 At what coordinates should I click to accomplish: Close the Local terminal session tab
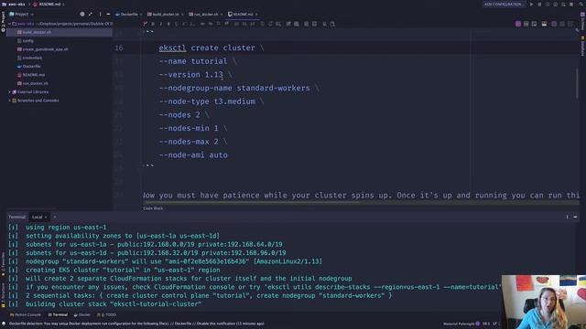click(x=46, y=218)
